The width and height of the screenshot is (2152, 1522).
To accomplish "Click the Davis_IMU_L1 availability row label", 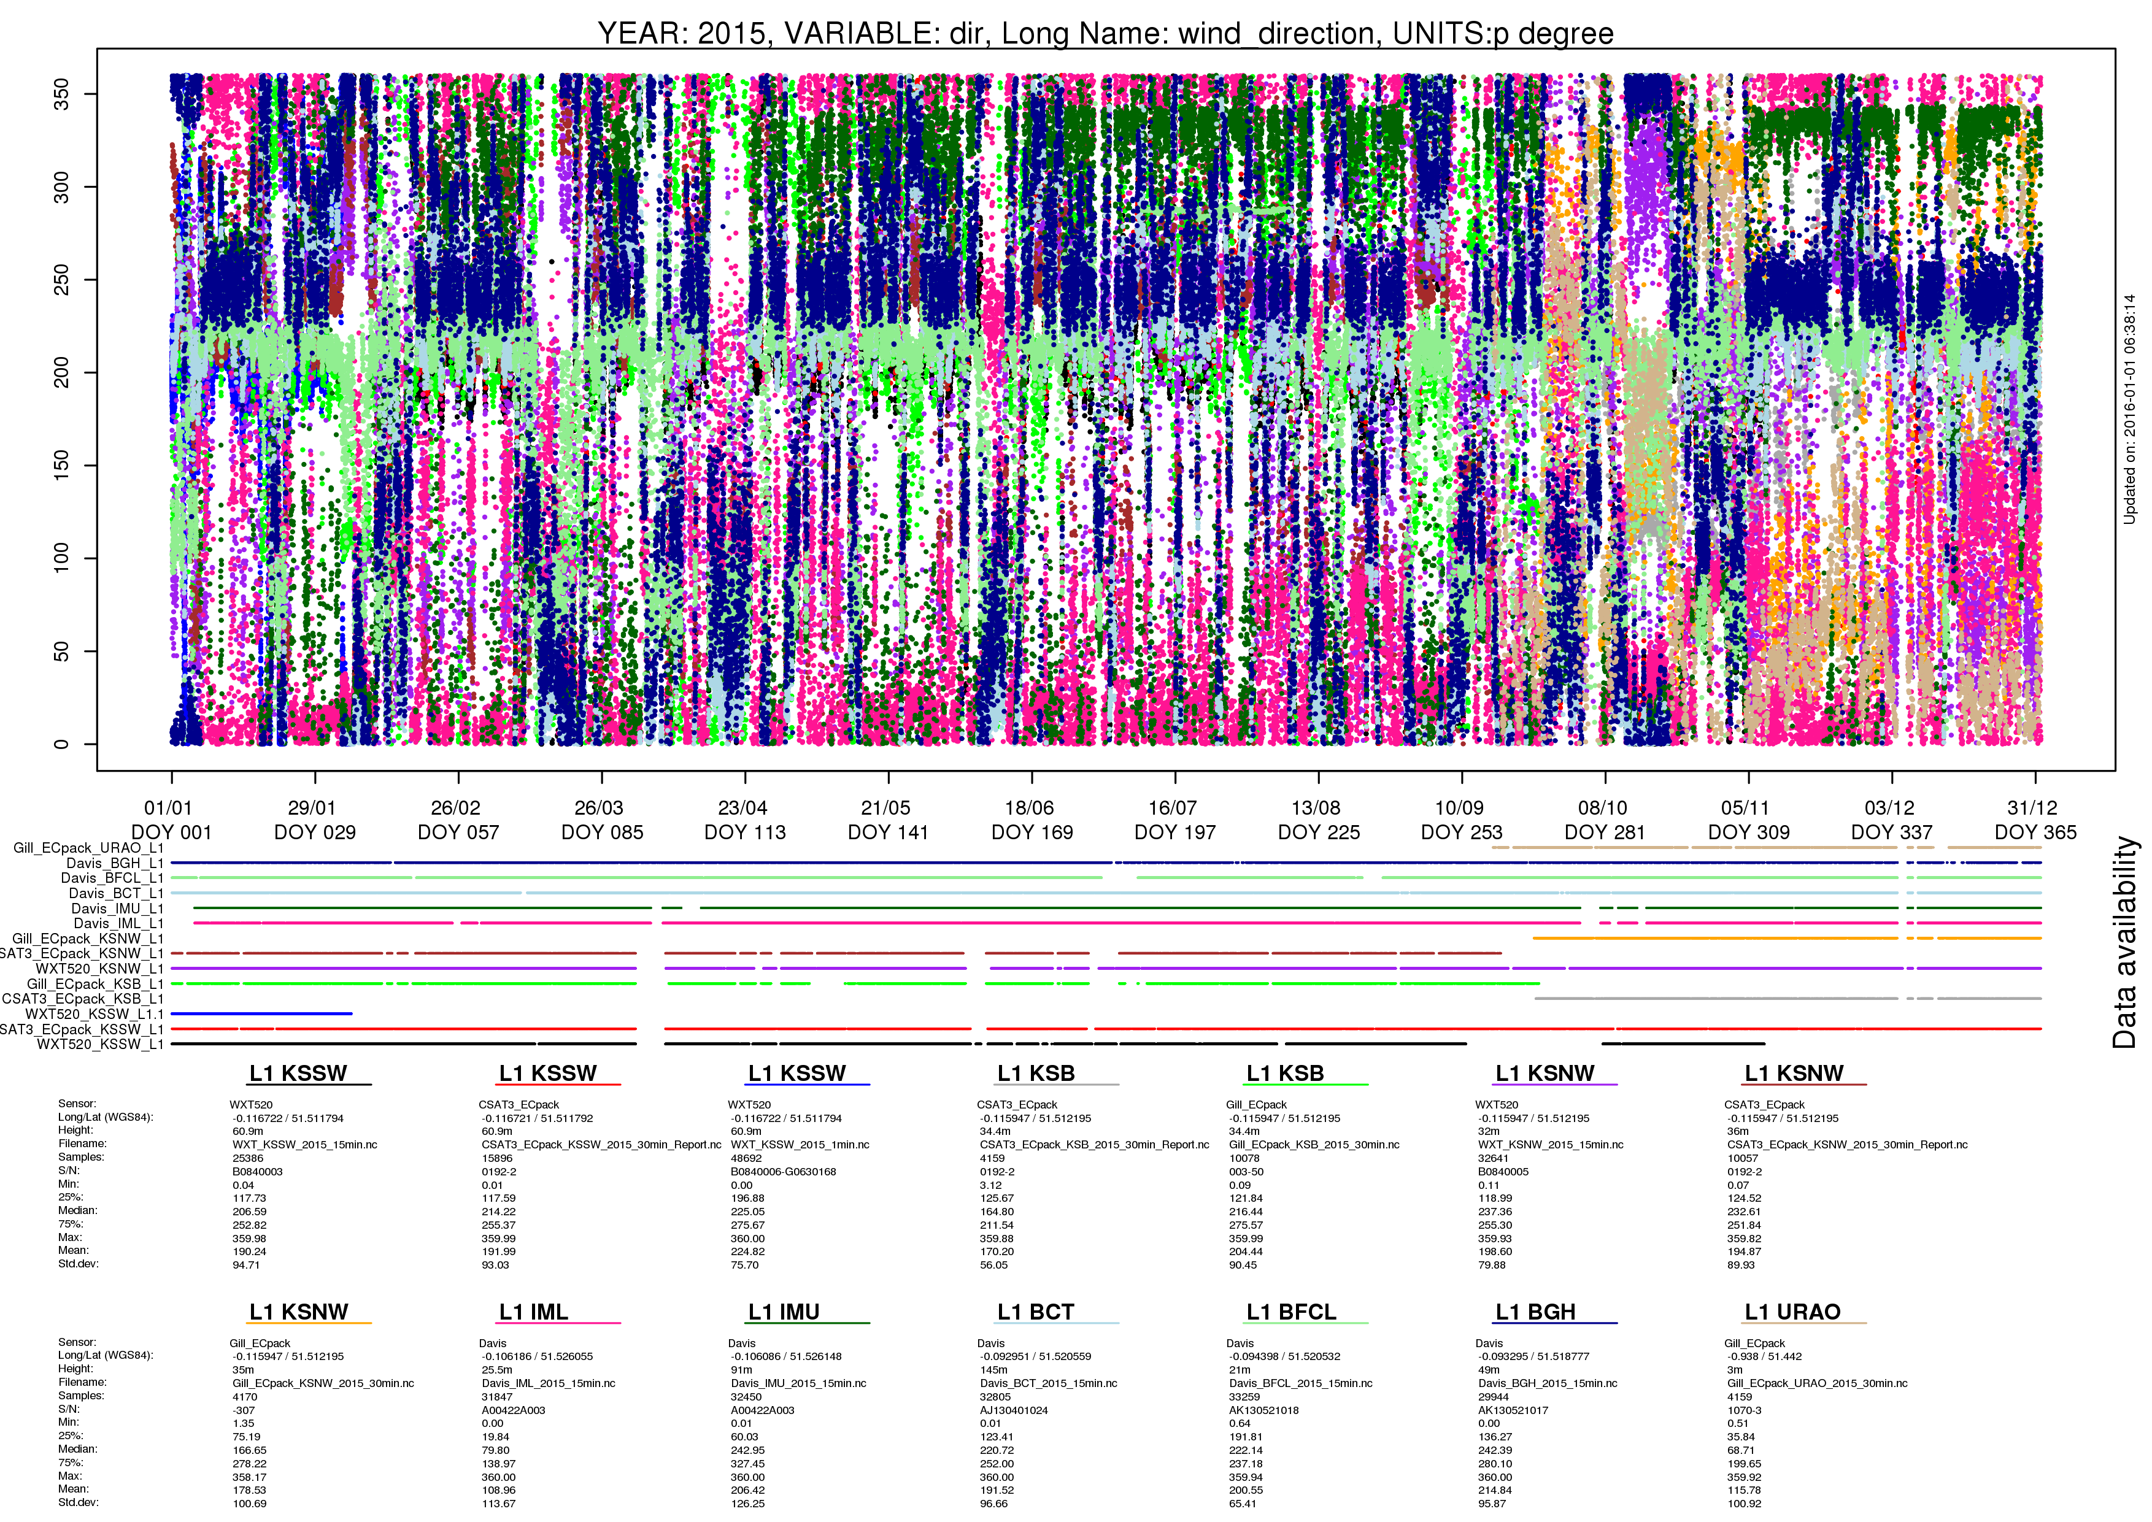I will pos(117,908).
